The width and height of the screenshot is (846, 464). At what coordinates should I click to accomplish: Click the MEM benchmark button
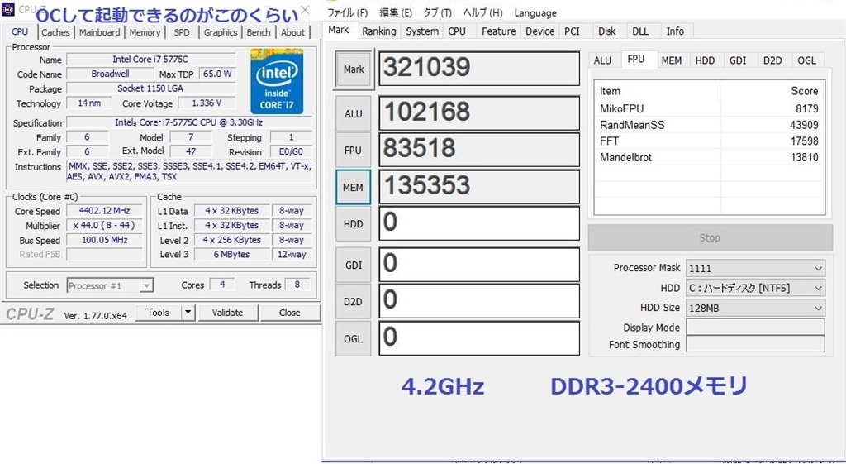[354, 188]
